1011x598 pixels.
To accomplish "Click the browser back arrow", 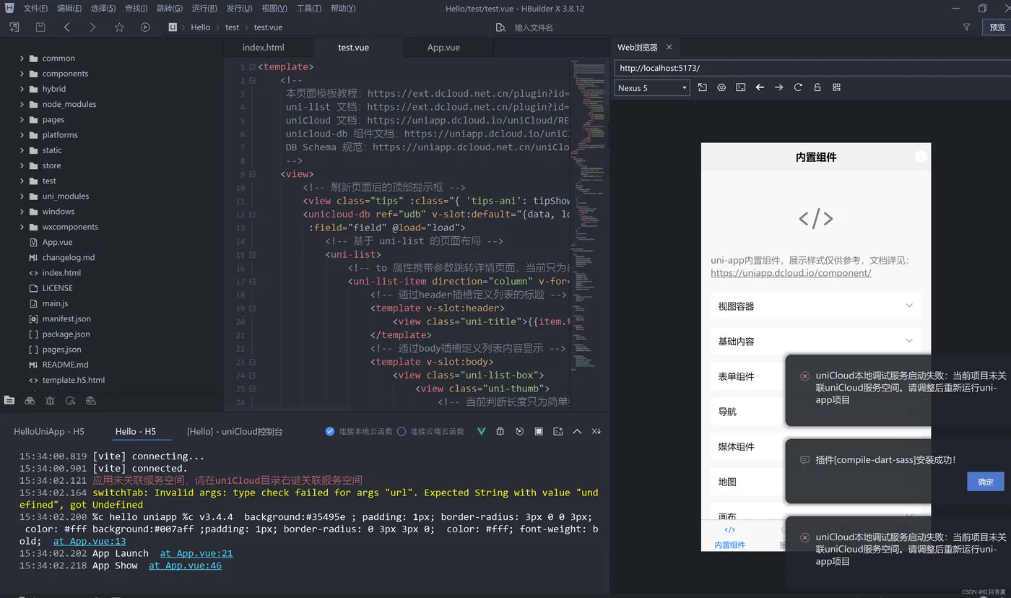I will [x=760, y=87].
